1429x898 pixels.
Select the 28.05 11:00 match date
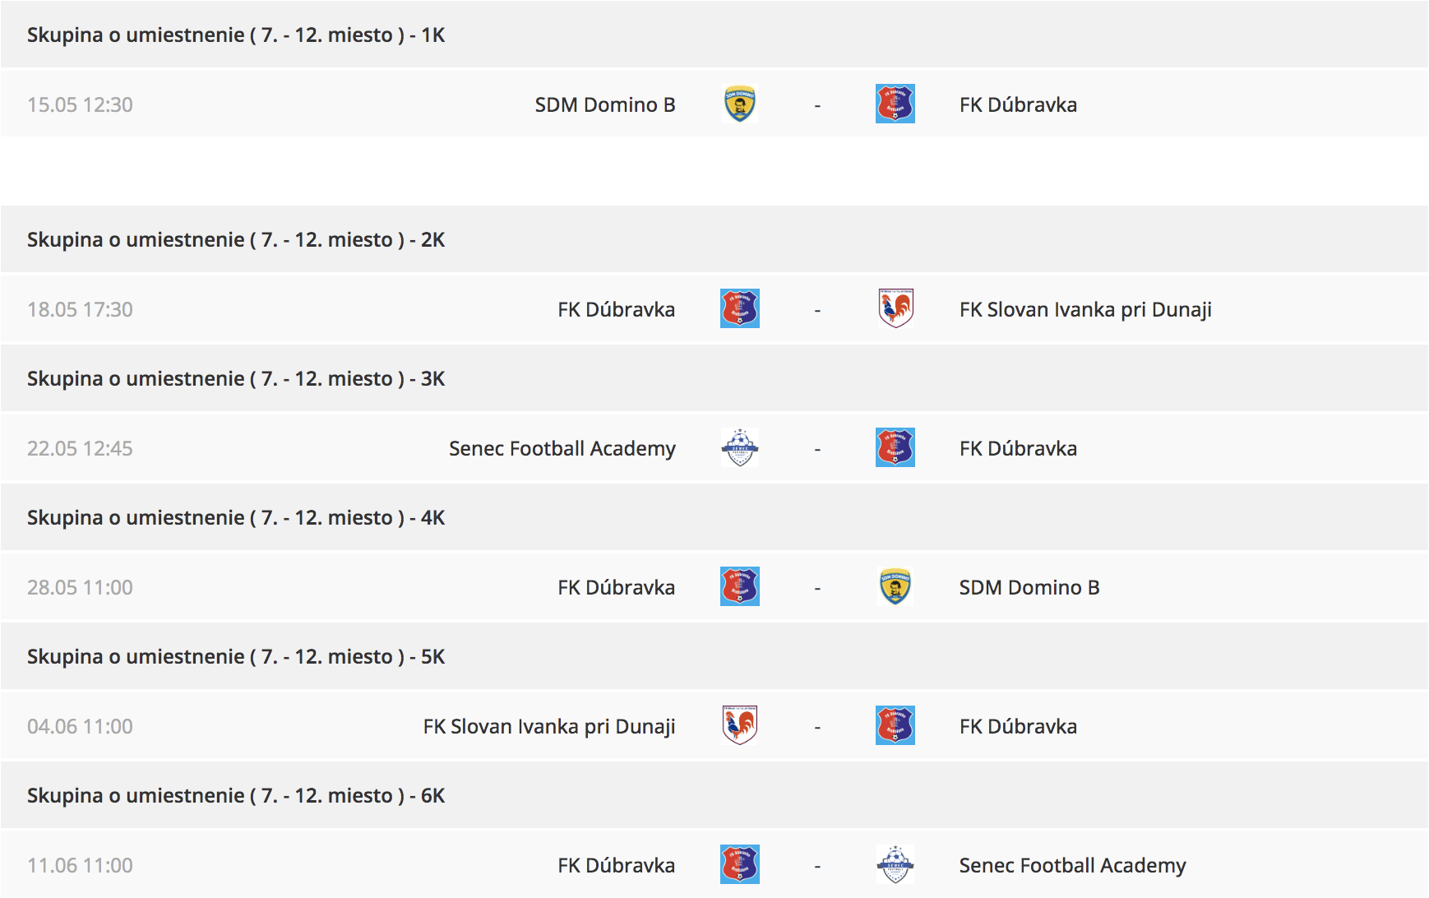80,588
